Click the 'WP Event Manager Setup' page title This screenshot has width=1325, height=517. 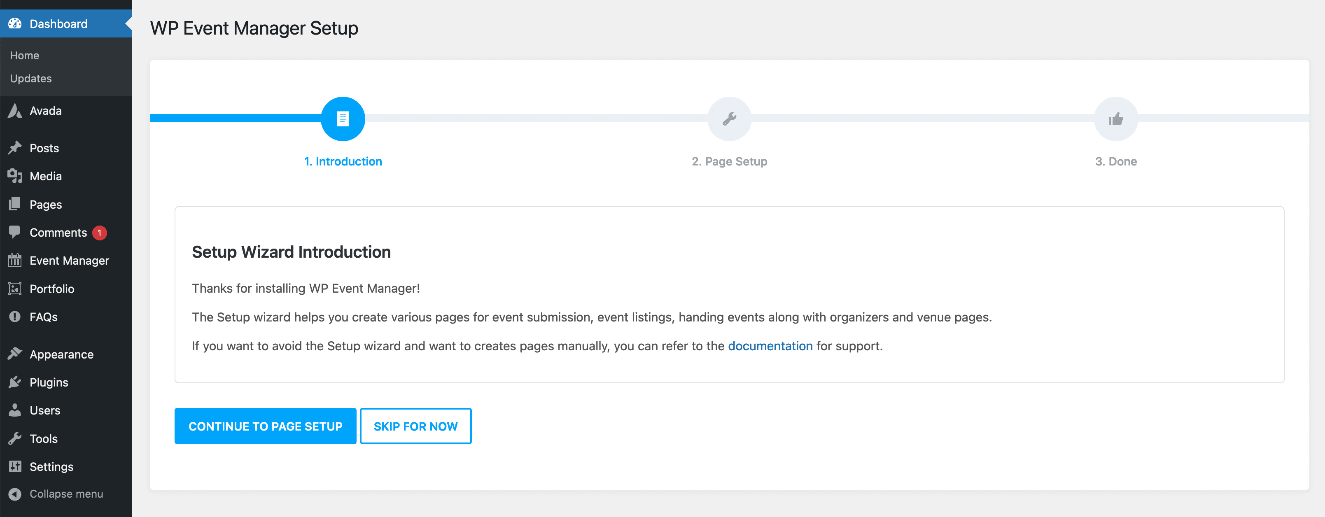point(254,28)
